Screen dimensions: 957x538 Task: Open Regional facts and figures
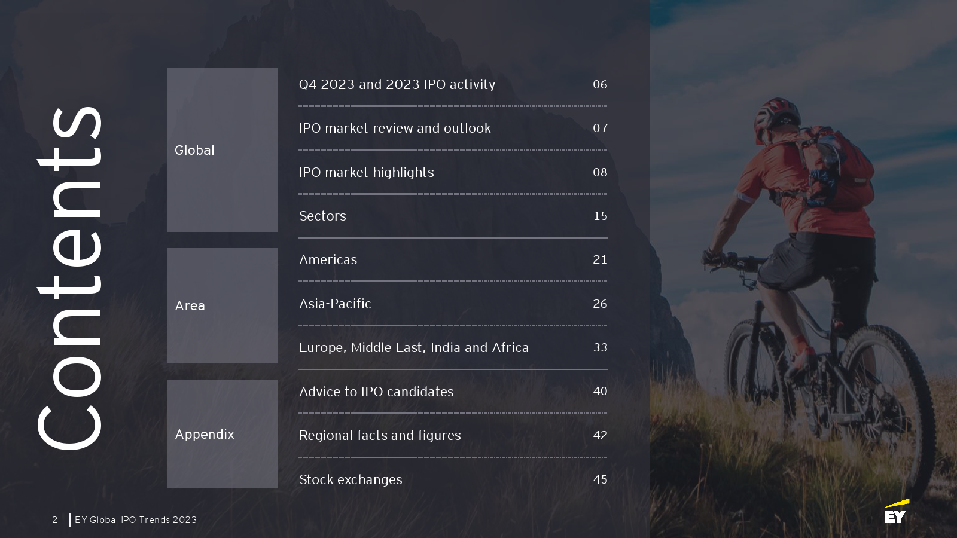(380, 436)
